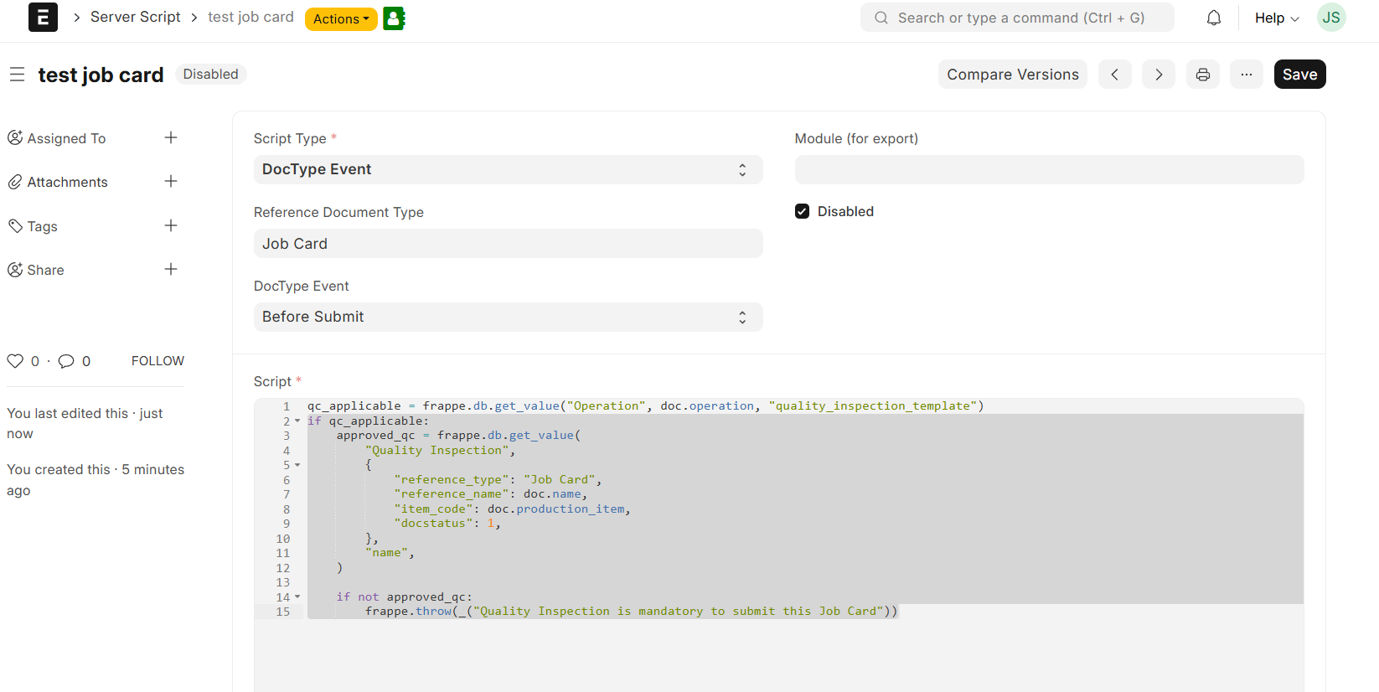The image size is (1379, 692).
Task: Open the Script Type dropdown
Action: point(508,169)
